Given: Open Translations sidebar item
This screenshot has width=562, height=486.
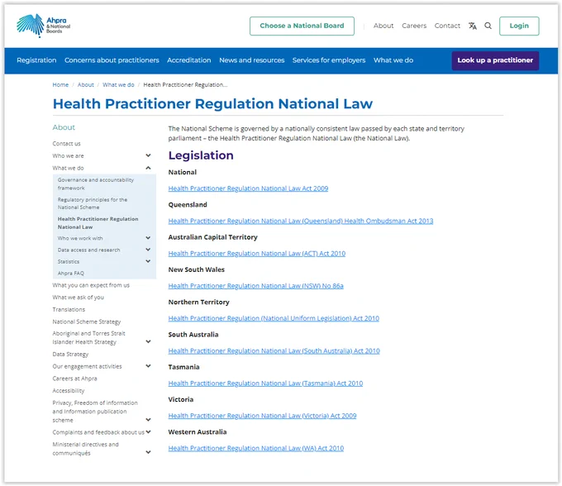Looking at the screenshot, I should [x=69, y=310].
